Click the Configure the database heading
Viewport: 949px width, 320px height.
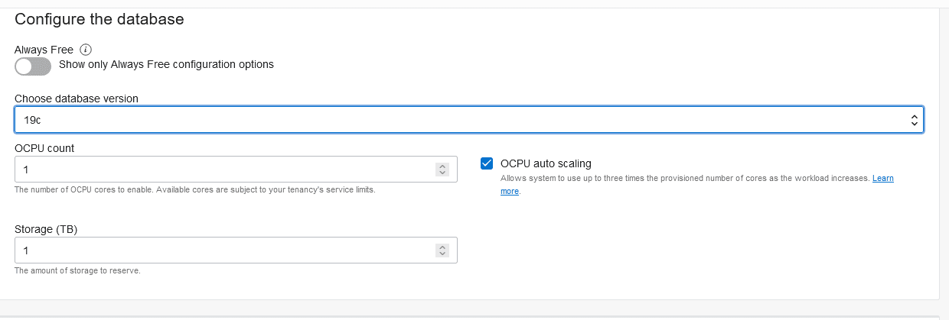click(99, 19)
